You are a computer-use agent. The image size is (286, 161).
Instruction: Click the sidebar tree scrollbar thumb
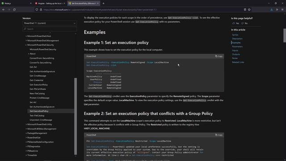76,116
